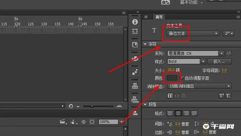Click the loop playback icon in timeline
Viewport: 241px width, 136px height.
(x=71, y=106)
